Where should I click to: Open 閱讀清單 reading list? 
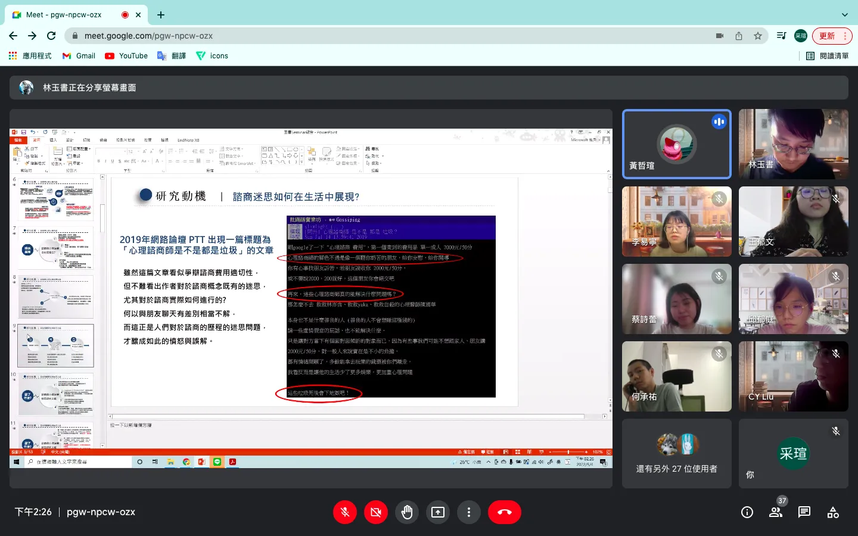(x=827, y=55)
